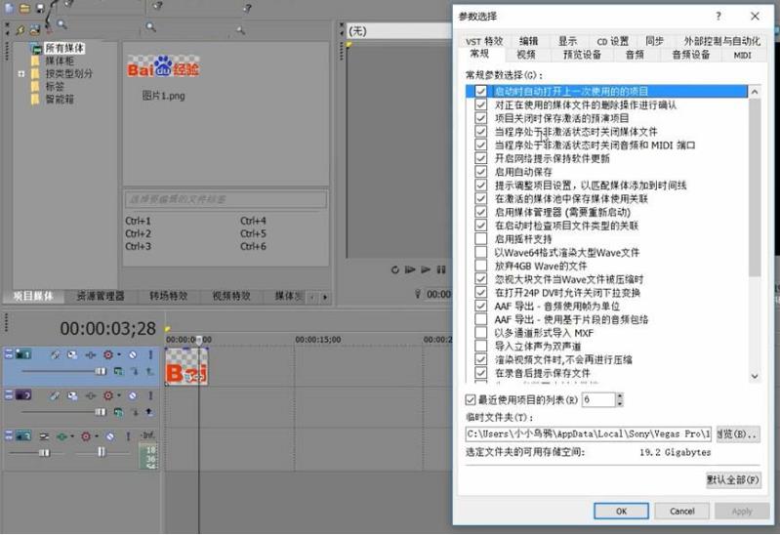Image resolution: width=780 pixels, height=535 pixels.
Task: Click Cancel in the preferences dialog
Action: point(681,512)
